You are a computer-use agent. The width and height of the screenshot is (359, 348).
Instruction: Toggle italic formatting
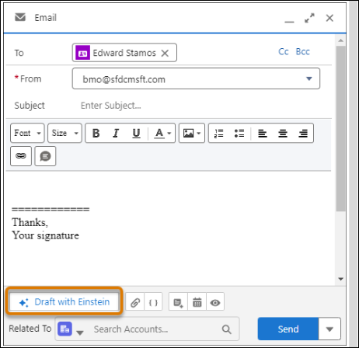[x=116, y=134]
